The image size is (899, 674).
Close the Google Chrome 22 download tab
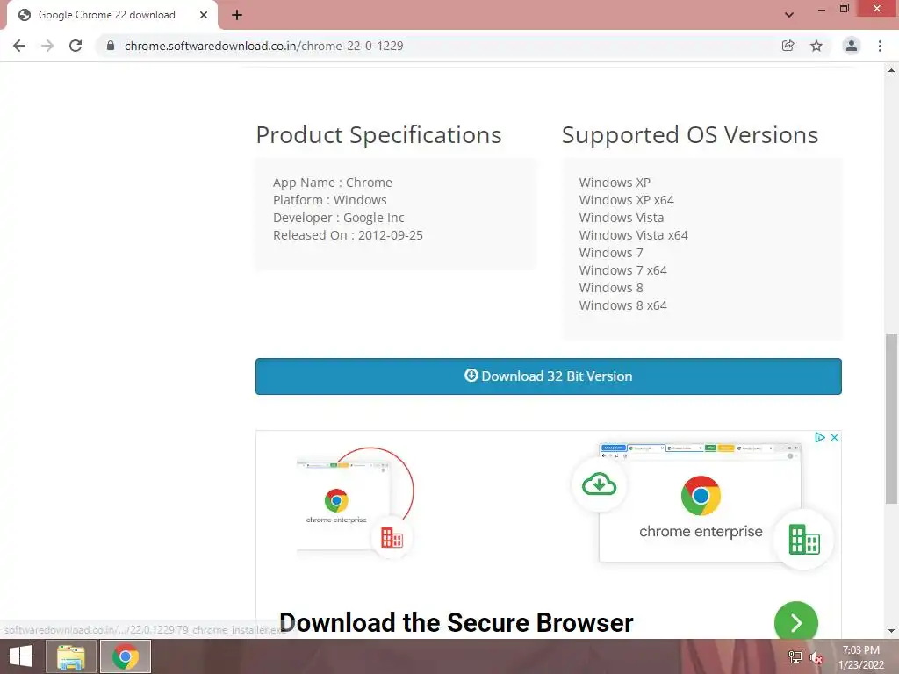pyautogui.click(x=204, y=15)
